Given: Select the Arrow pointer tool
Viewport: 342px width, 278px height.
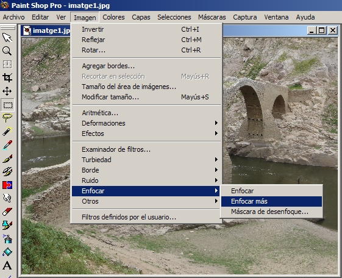Looking at the screenshot, I should pos(7,38).
